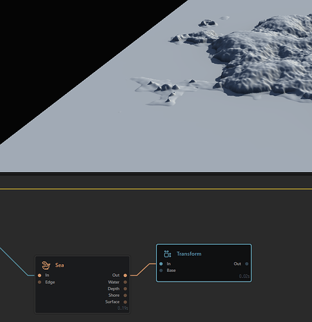312x322 pixels.
Task: Click the Transform node 0.02s timing label
Action: [x=244, y=276]
